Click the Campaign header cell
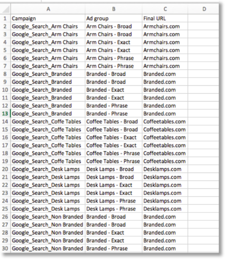This screenshot has height=259, width=225. (x=48, y=18)
